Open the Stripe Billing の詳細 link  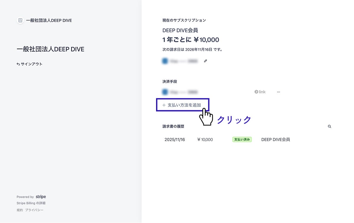click(31, 203)
